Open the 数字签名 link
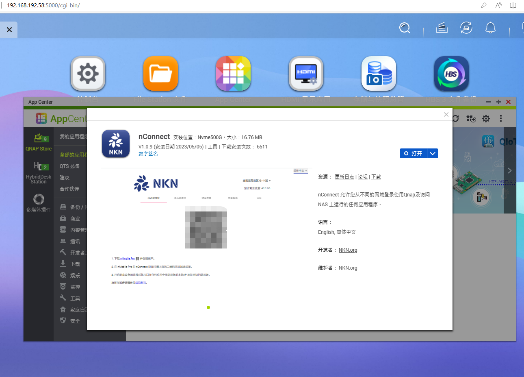This screenshot has height=377, width=524. (148, 153)
